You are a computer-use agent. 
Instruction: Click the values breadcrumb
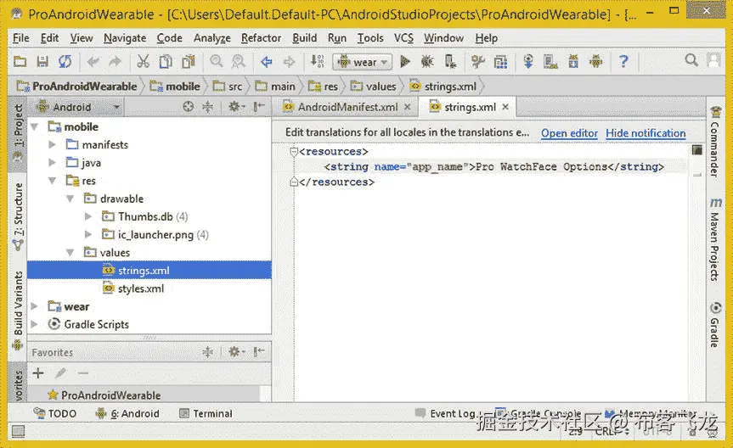[x=375, y=87]
